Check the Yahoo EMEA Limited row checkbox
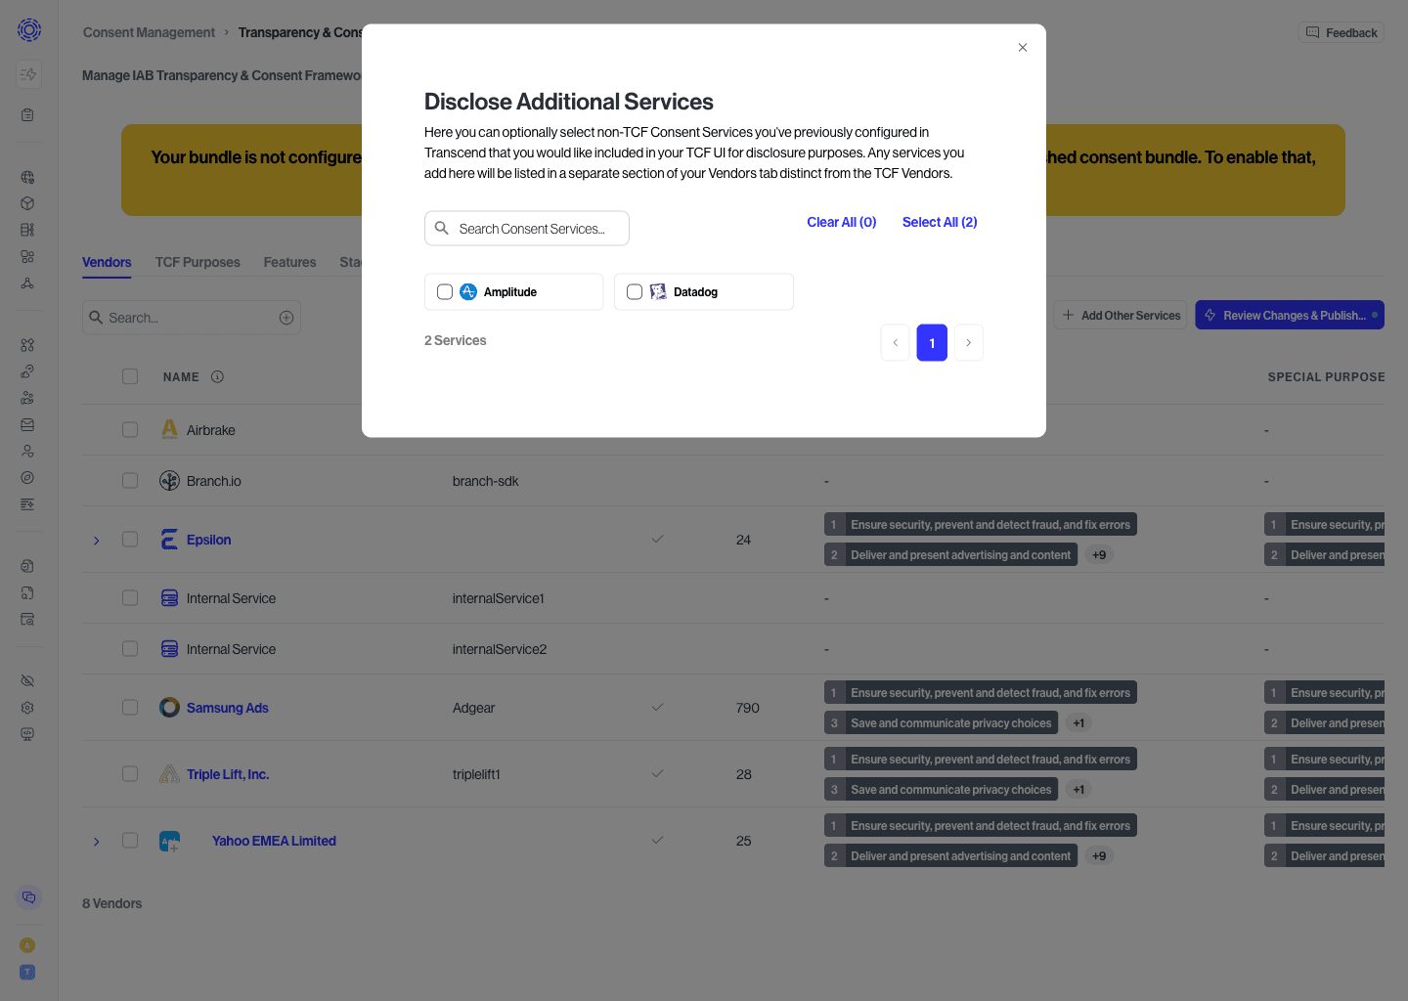The width and height of the screenshot is (1408, 1001). coord(130,840)
